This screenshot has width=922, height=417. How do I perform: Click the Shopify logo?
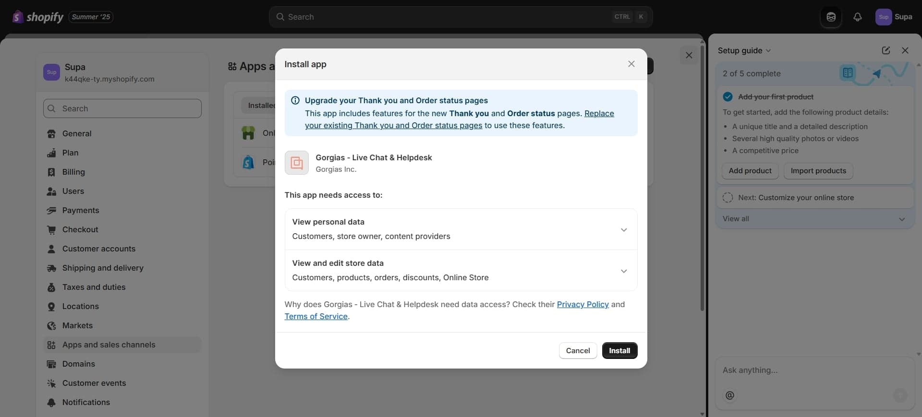point(17,17)
